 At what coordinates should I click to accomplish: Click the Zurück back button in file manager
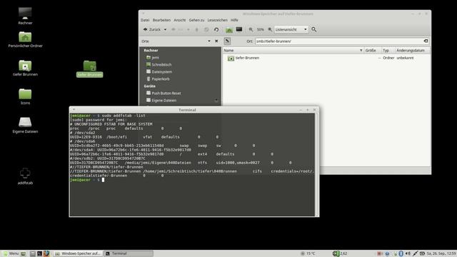pos(152,29)
